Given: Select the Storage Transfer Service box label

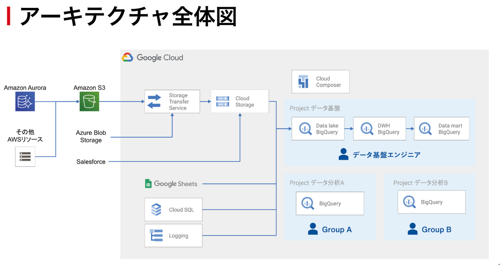Looking at the screenshot, I should point(179,102).
